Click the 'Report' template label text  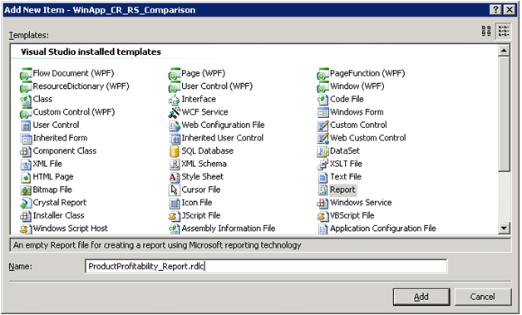342,189
